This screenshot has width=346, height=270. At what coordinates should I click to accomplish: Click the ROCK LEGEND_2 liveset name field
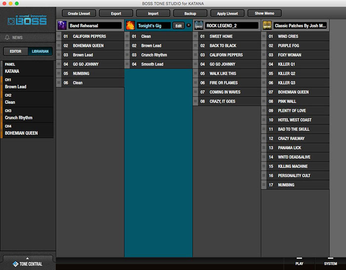coord(232,26)
